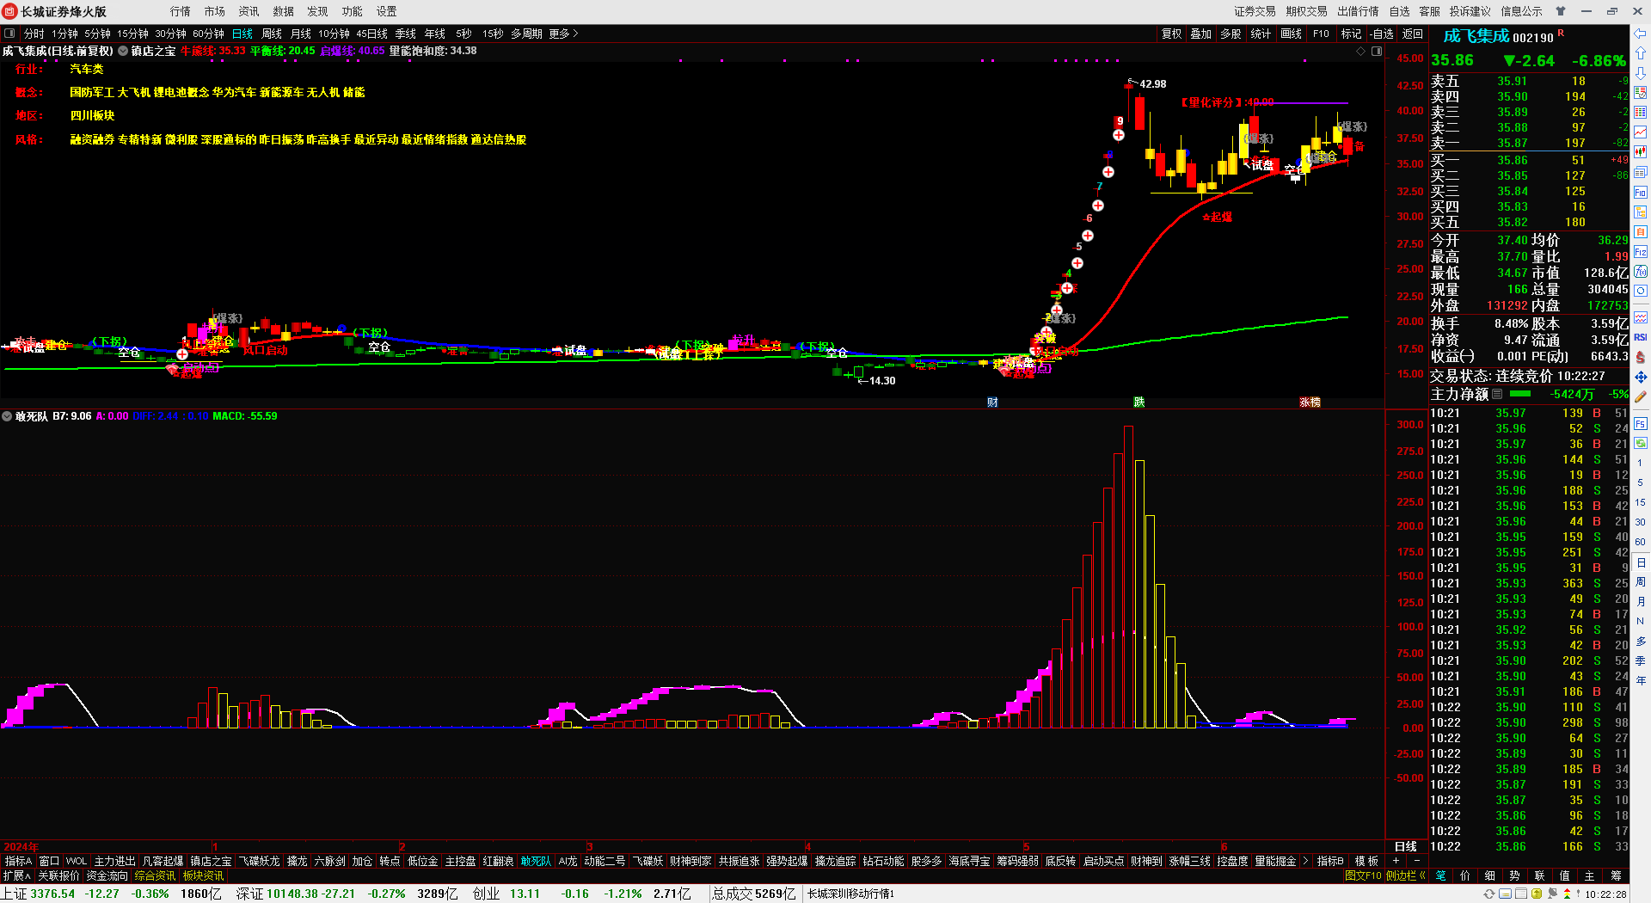Show more indicator tabs with right chevron
Image resolution: width=1651 pixels, height=903 pixels.
(1305, 861)
